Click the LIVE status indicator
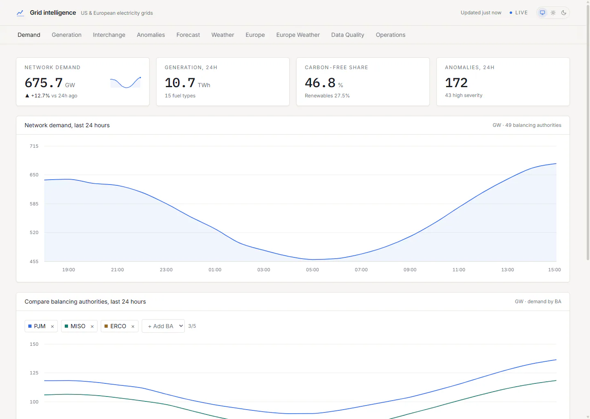The image size is (590, 419). coord(519,13)
